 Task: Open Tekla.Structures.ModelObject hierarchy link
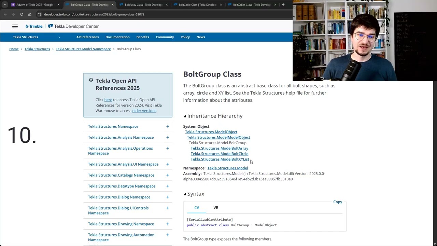click(x=211, y=132)
